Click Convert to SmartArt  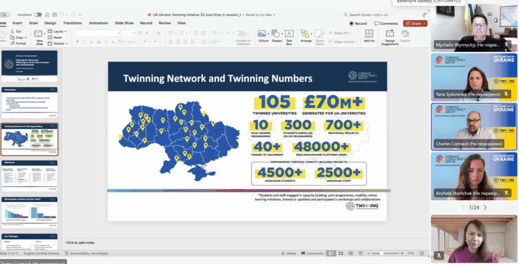(x=243, y=37)
